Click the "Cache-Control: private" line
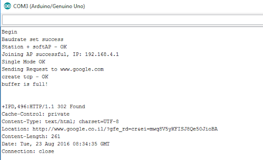The width and height of the screenshot is (263, 160). tap(36, 114)
